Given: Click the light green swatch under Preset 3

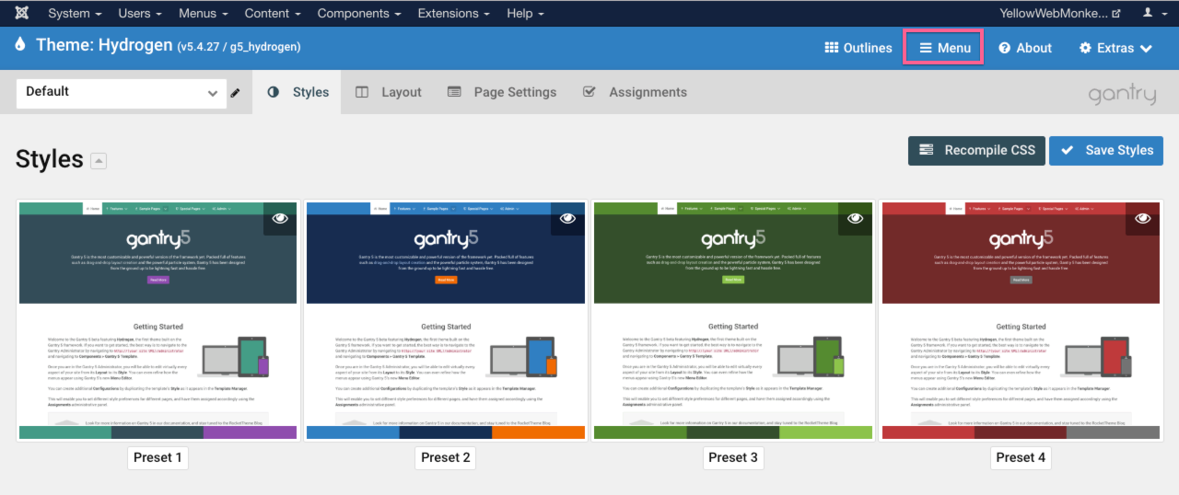Looking at the screenshot, I should (825, 432).
